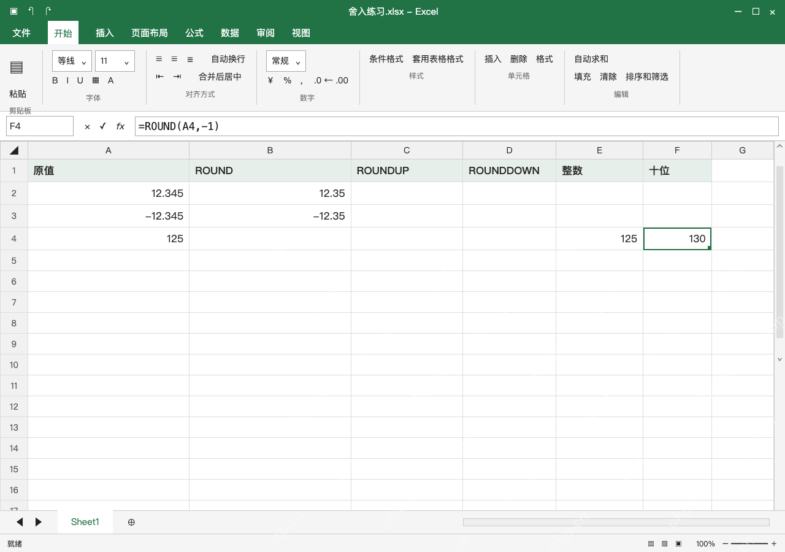Open the 常规 number format dropdown

pos(286,61)
